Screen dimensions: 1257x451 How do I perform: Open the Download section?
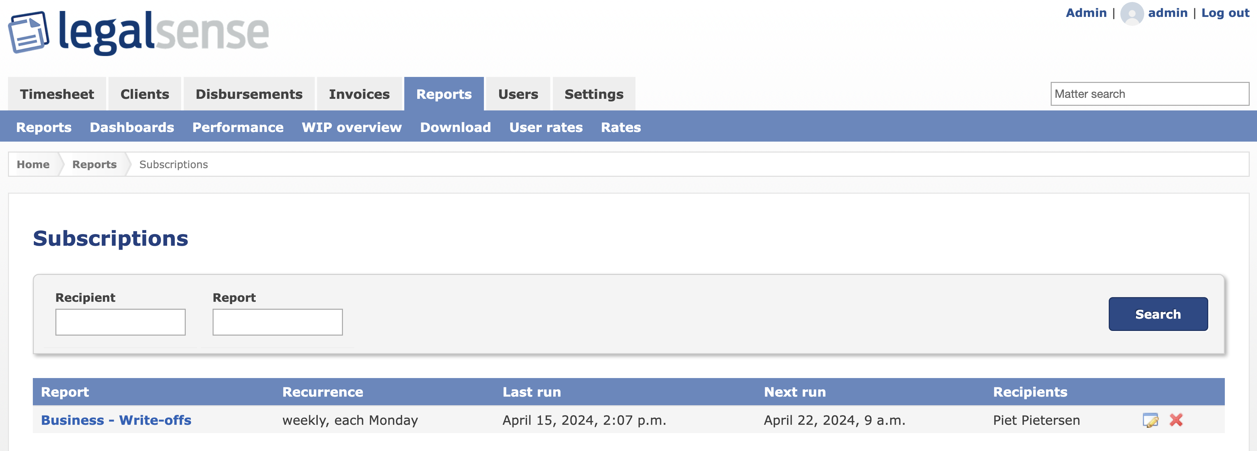pyautogui.click(x=455, y=127)
